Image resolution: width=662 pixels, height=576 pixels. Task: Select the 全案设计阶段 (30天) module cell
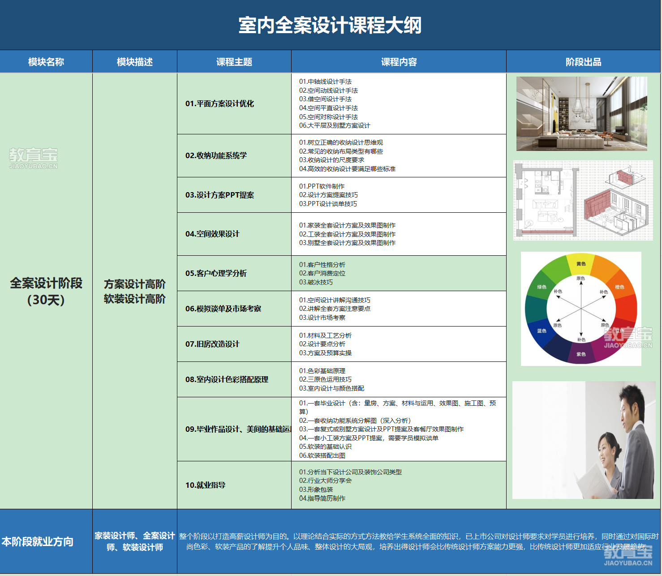click(x=46, y=291)
